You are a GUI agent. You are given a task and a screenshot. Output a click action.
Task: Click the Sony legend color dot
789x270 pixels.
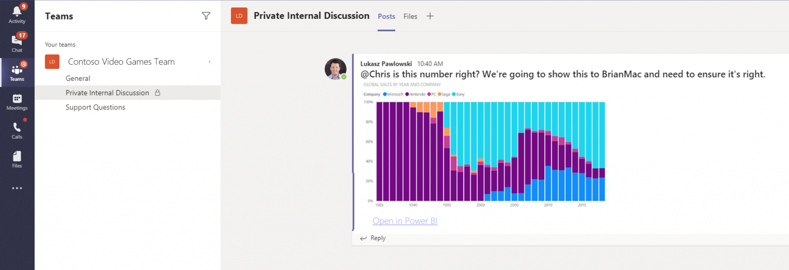point(453,94)
